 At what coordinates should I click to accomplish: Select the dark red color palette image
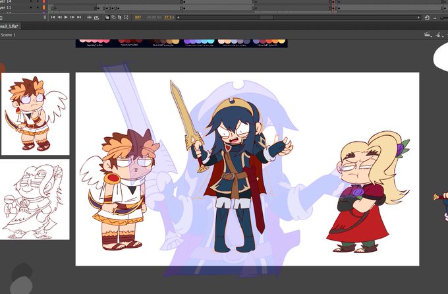130,43
